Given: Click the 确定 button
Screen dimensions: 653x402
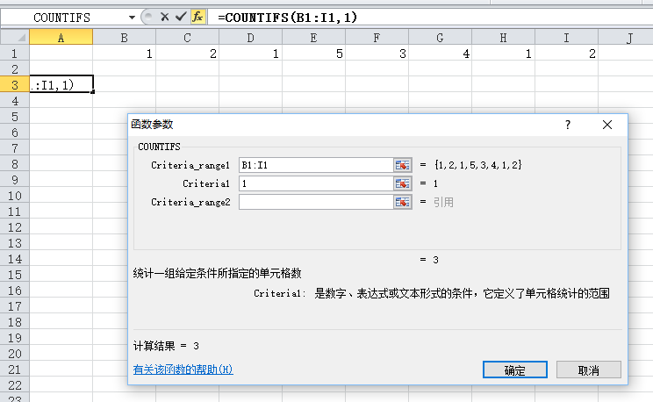Looking at the screenshot, I should [515, 370].
